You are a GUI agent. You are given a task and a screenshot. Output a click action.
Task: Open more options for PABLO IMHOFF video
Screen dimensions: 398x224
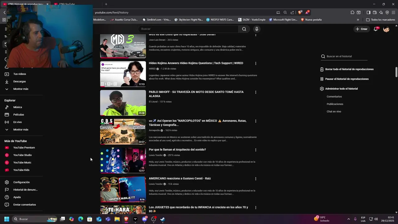[x=256, y=92]
